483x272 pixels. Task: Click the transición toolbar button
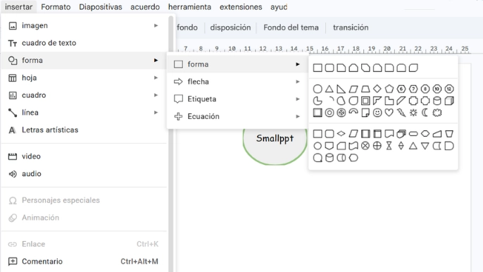pos(351,27)
